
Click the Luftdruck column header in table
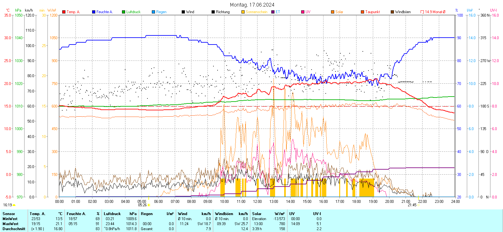113,214
